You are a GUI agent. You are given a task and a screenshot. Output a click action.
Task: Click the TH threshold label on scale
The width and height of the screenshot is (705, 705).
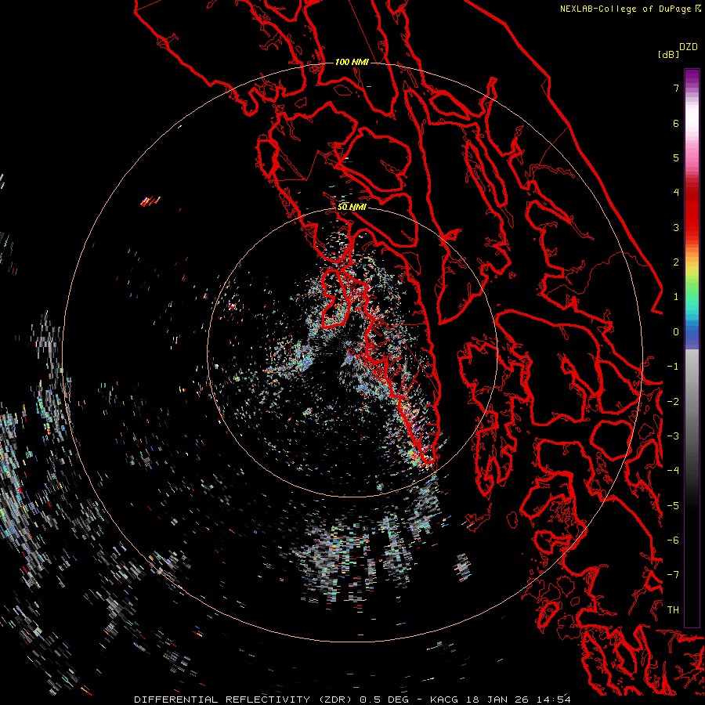pyautogui.click(x=673, y=610)
